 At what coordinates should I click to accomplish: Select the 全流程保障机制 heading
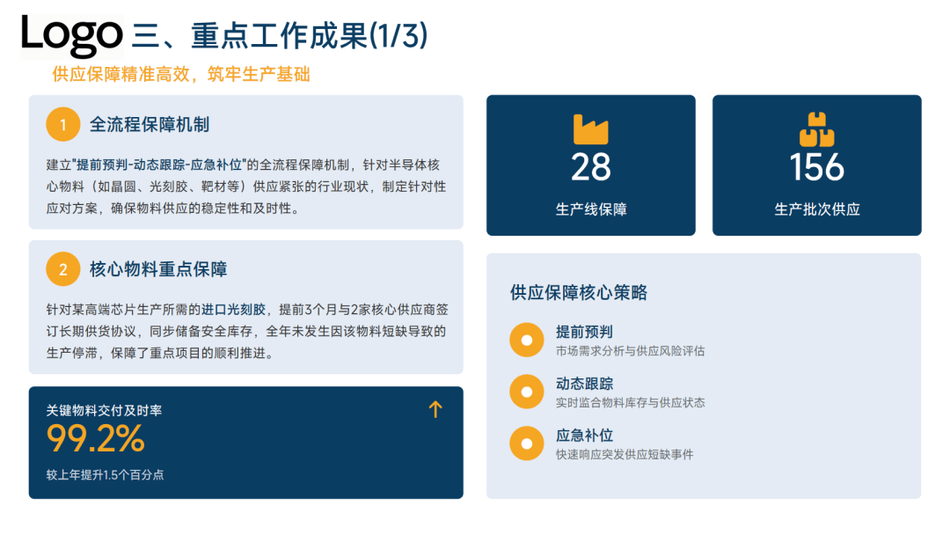point(150,124)
